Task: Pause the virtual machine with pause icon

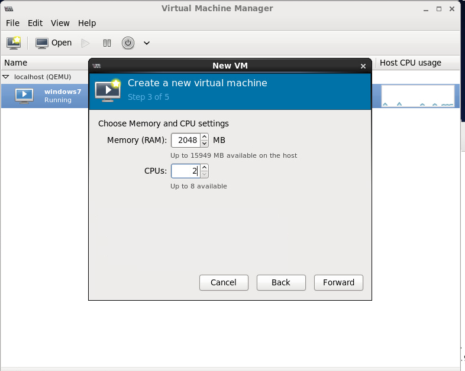Action: coord(106,43)
